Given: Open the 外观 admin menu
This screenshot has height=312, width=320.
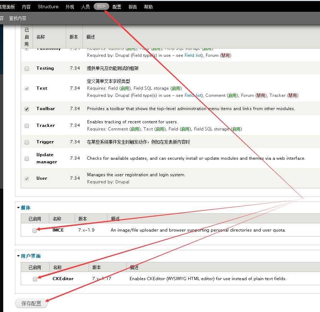Looking at the screenshot, I should point(70,7).
